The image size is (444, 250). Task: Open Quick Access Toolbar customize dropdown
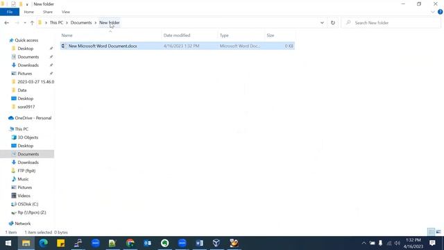27,4
